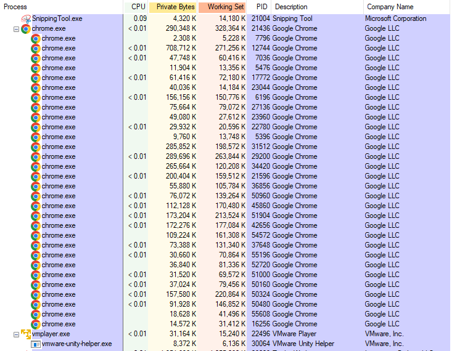The width and height of the screenshot is (465, 351).
Task: Click the 8,372 K private bytes value
Action: 185,344
